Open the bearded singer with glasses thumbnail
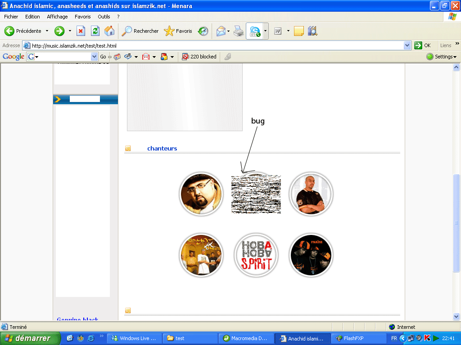This screenshot has width=461, height=345. [x=201, y=194]
